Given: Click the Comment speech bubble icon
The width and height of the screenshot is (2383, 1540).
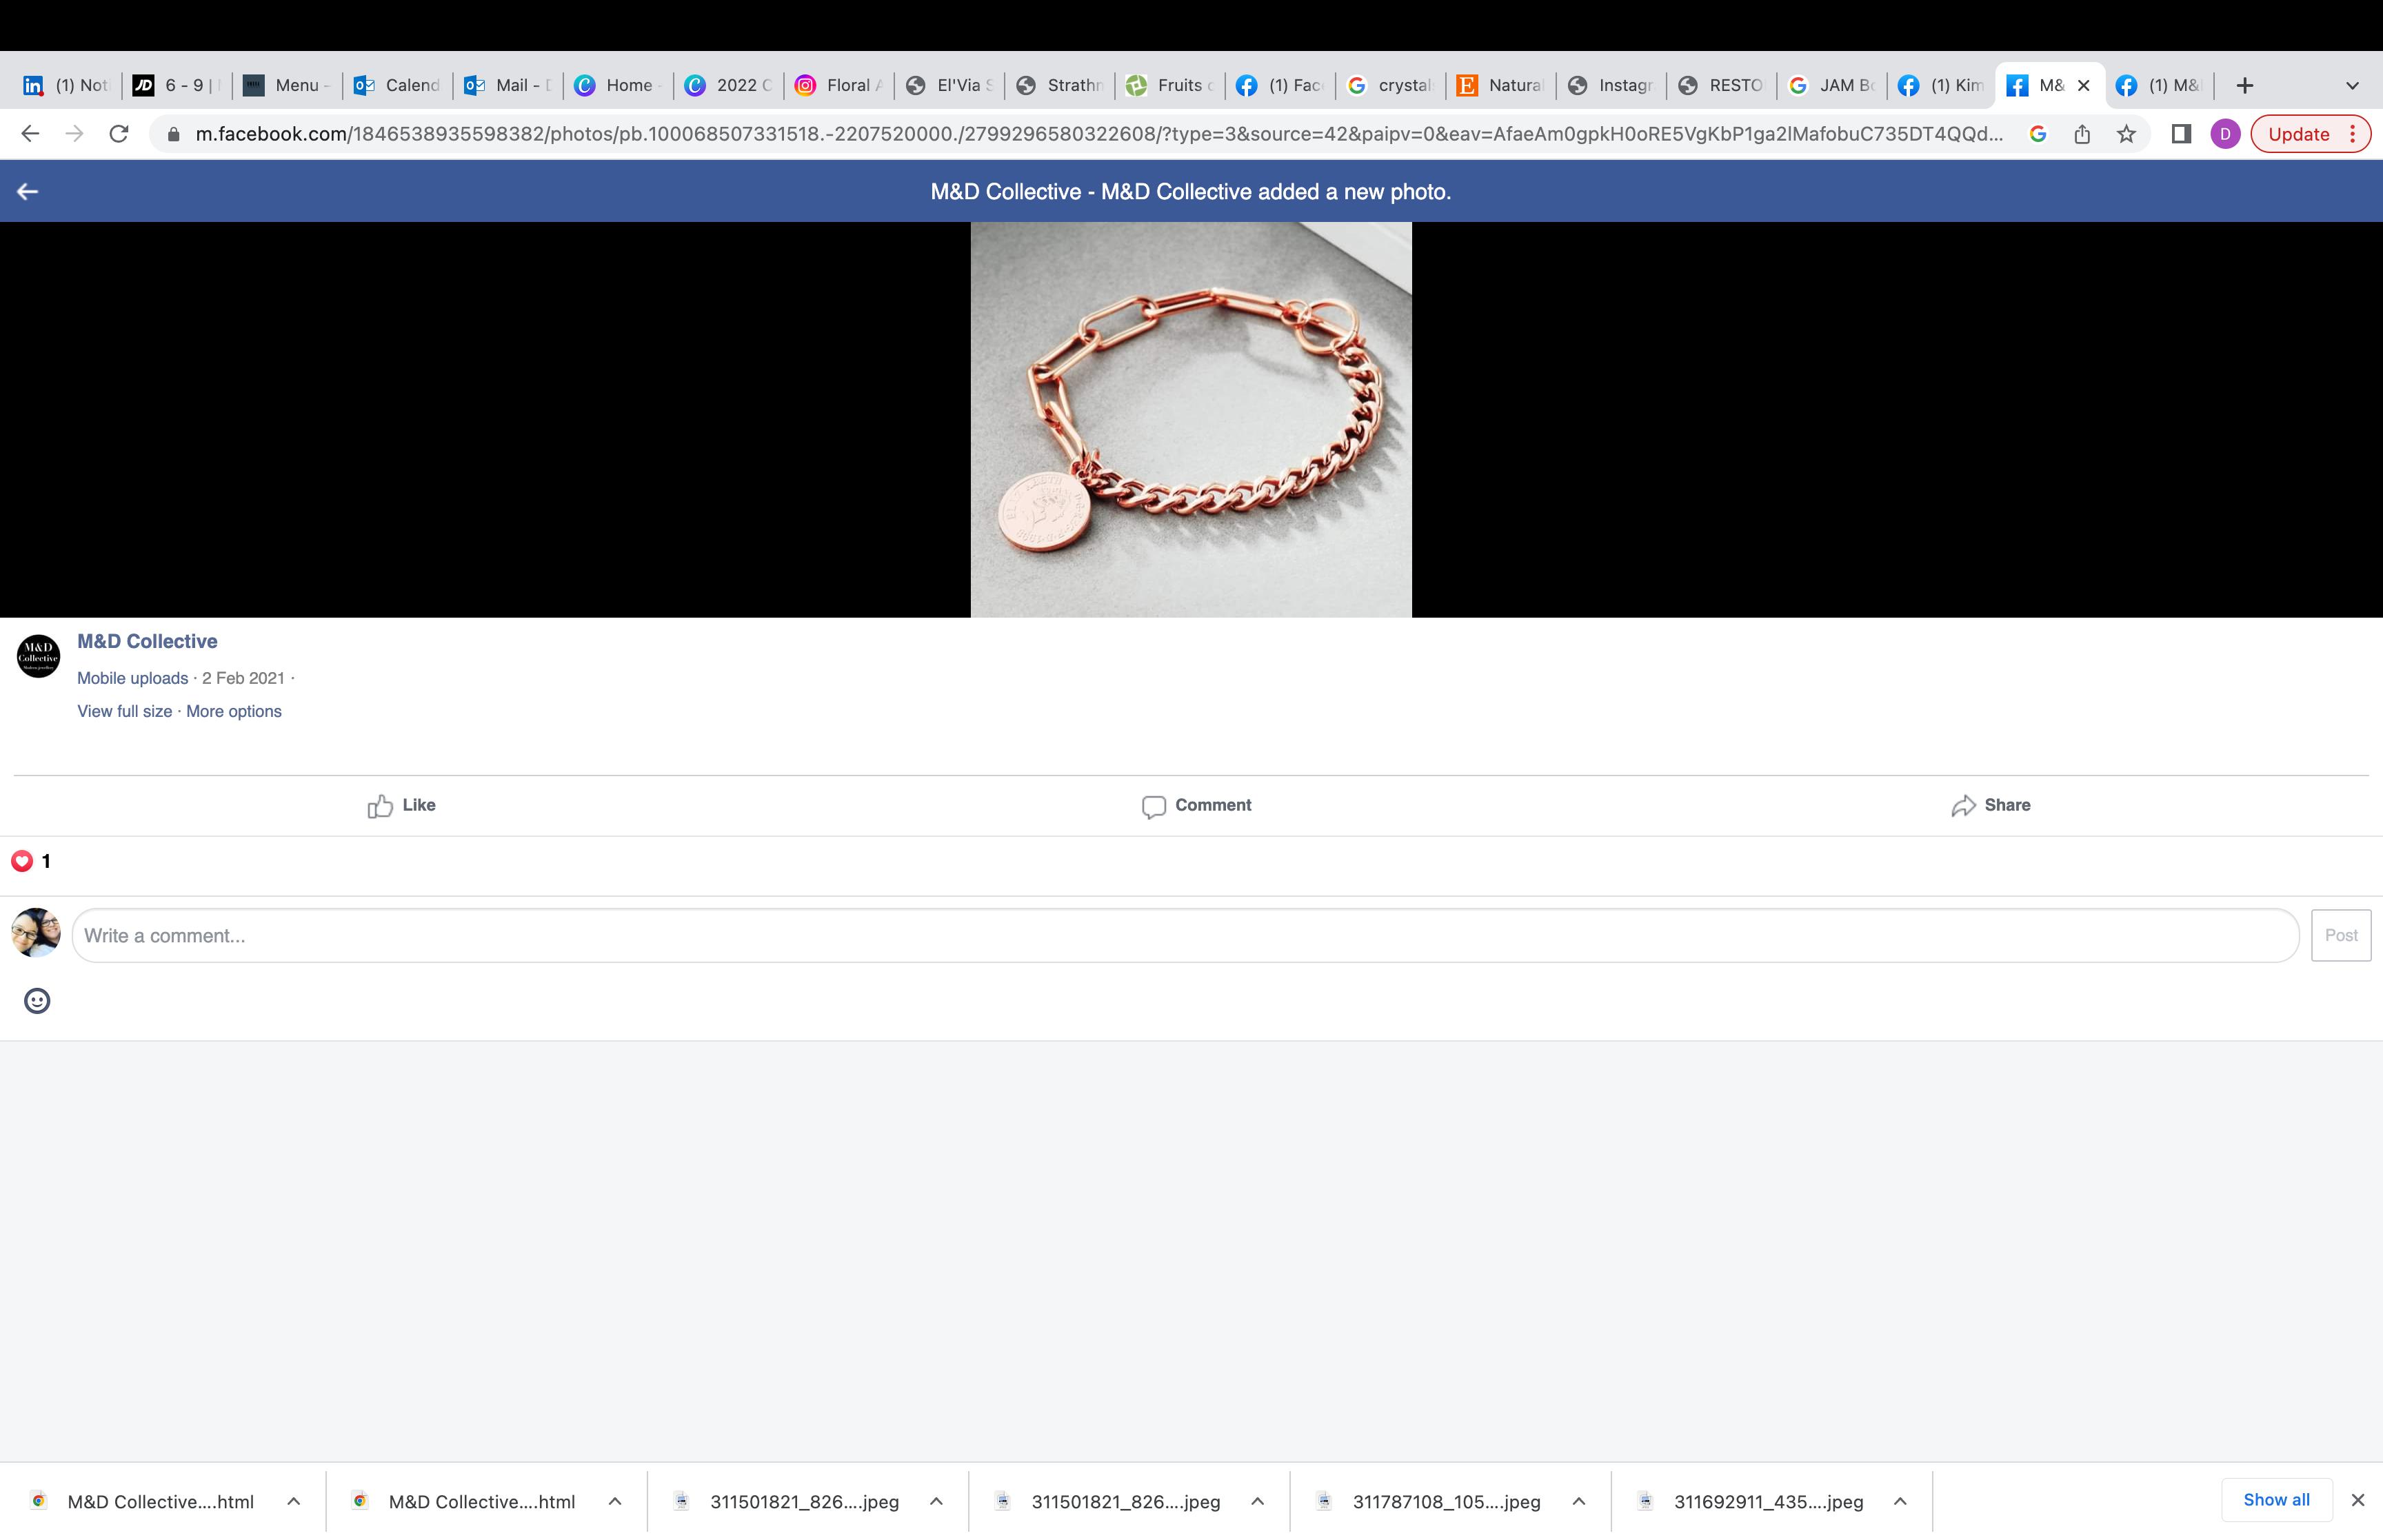Looking at the screenshot, I should [1153, 806].
